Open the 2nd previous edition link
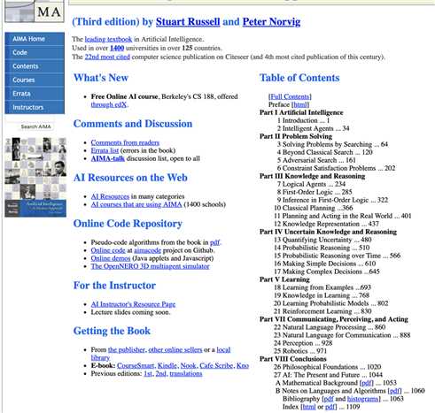The width and height of the screenshot is (435, 413). (x=161, y=373)
